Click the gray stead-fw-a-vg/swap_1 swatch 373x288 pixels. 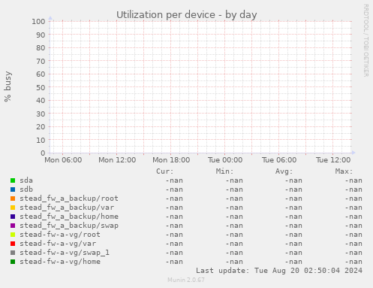pyautogui.click(x=13, y=253)
